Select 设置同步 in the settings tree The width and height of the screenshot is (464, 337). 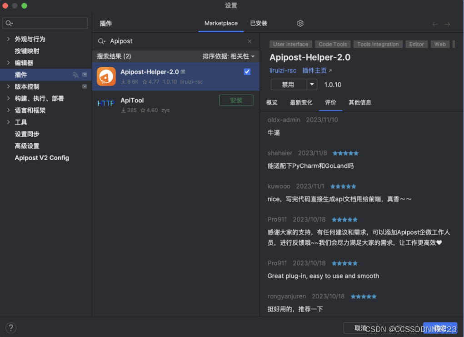coord(27,134)
